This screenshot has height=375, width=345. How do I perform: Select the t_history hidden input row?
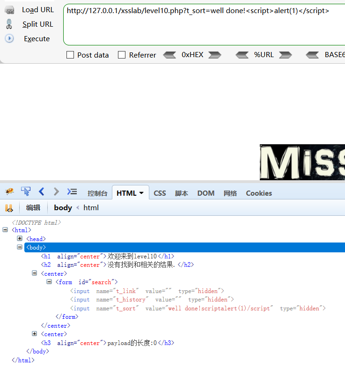(152, 300)
